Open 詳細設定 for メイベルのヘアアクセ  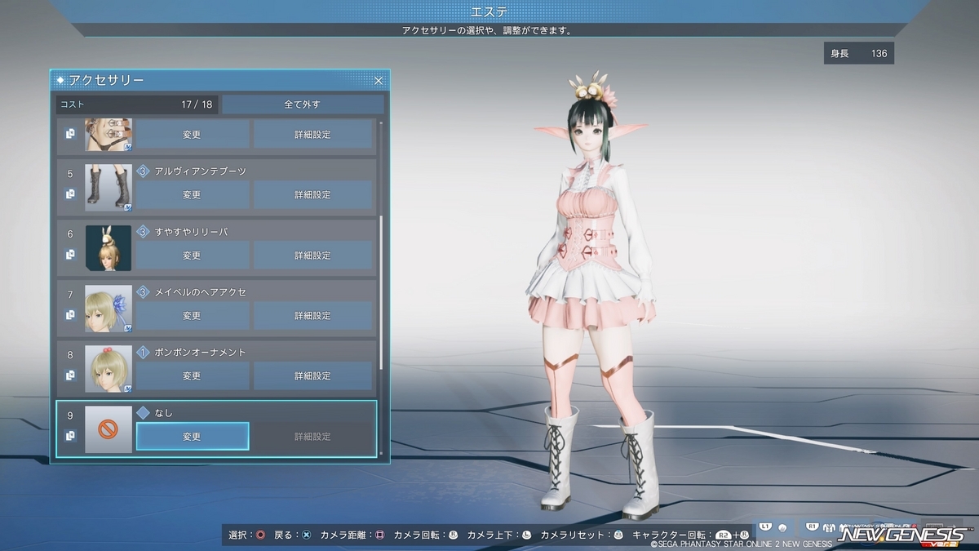tap(312, 316)
